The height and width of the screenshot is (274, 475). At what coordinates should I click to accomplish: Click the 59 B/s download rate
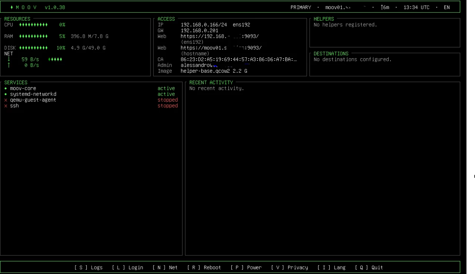30,59
